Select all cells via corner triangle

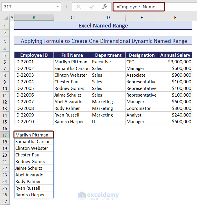(x=6, y=18)
